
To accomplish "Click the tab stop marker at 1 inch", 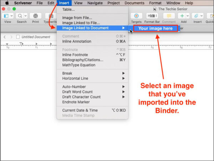I will click(x=36, y=44).
